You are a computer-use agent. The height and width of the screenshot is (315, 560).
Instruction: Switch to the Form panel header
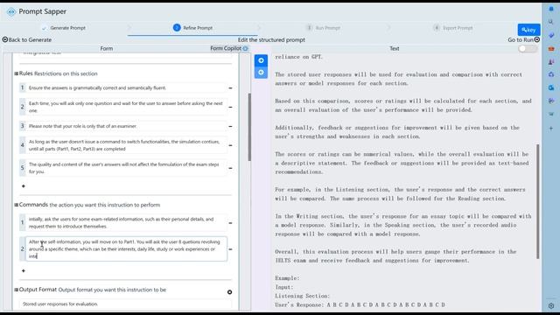[107, 48]
